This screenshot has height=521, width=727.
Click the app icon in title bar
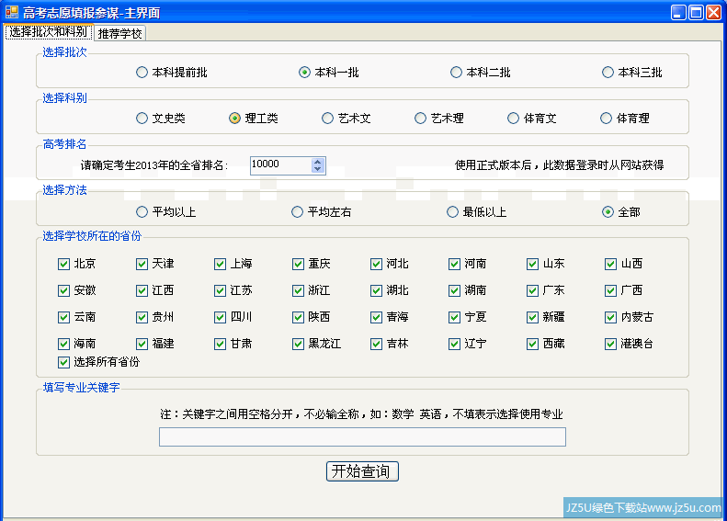[12, 12]
